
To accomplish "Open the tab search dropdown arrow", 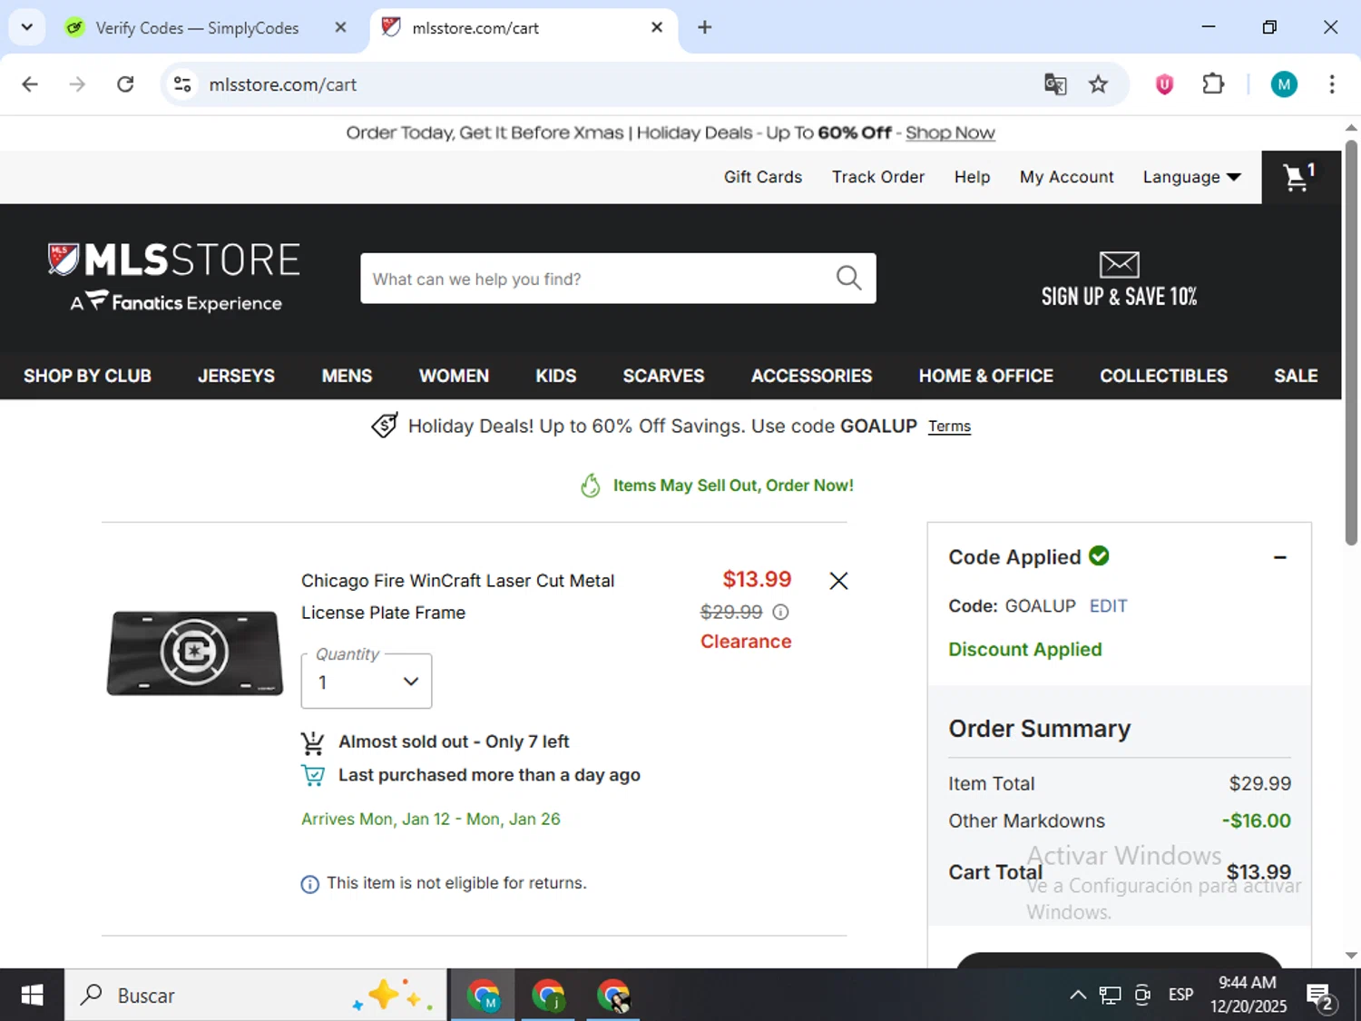I will tap(26, 27).
